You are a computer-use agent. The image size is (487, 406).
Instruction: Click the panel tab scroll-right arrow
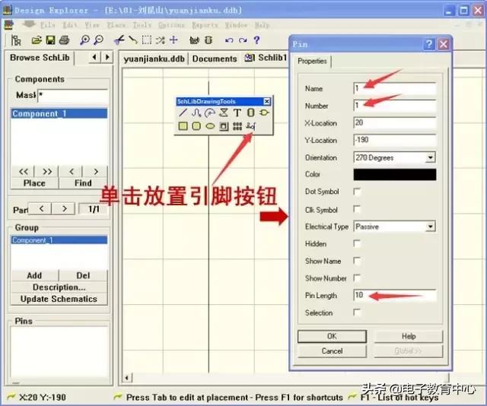pyautogui.click(x=107, y=57)
